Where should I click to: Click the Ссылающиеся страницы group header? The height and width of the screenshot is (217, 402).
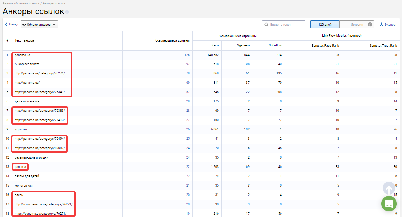pyautogui.click(x=238, y=36)
